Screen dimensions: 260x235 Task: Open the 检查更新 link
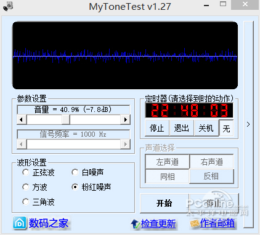(x=158, y=224)
